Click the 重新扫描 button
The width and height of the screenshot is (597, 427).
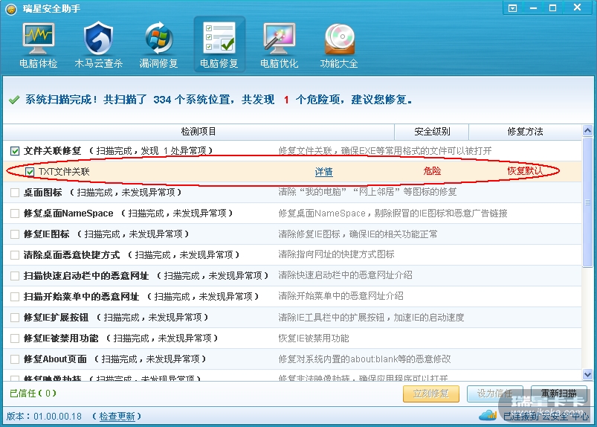click(x=558, y=394)
